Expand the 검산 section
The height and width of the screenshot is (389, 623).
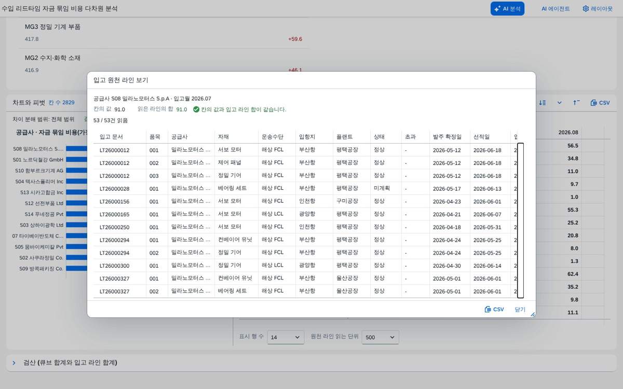(14, 363)
